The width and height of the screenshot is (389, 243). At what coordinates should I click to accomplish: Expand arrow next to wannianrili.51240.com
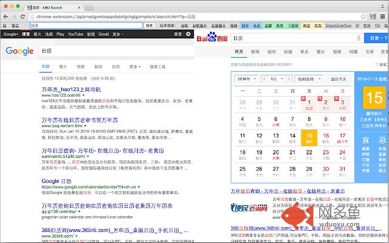[x=88, y=157]
